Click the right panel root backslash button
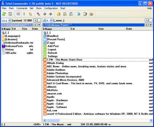The image size is (154, 127). (147, 21)
